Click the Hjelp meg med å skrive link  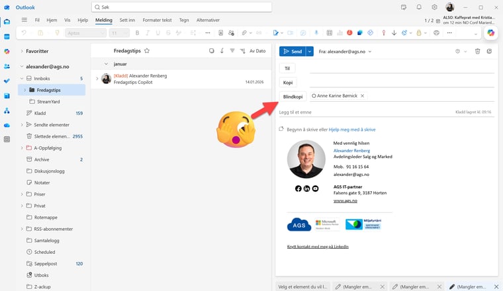click(352, 130)
